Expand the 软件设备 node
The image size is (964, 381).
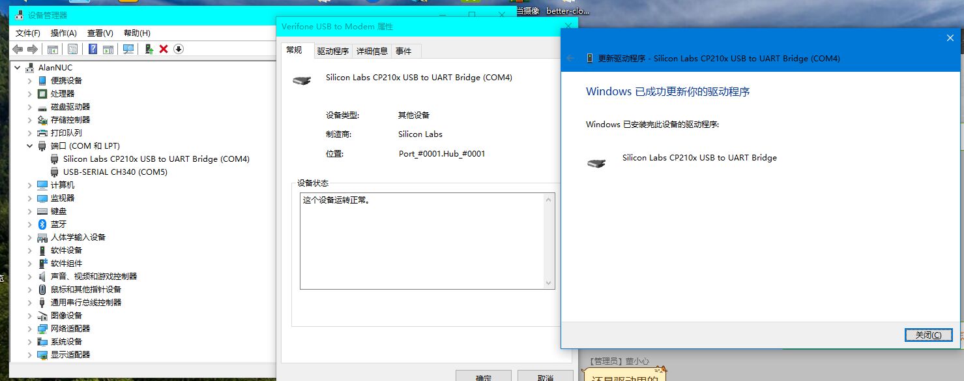click(29, 250)
